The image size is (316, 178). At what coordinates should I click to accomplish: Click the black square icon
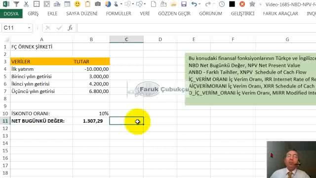pyautogui.click(x=232, y=4)
